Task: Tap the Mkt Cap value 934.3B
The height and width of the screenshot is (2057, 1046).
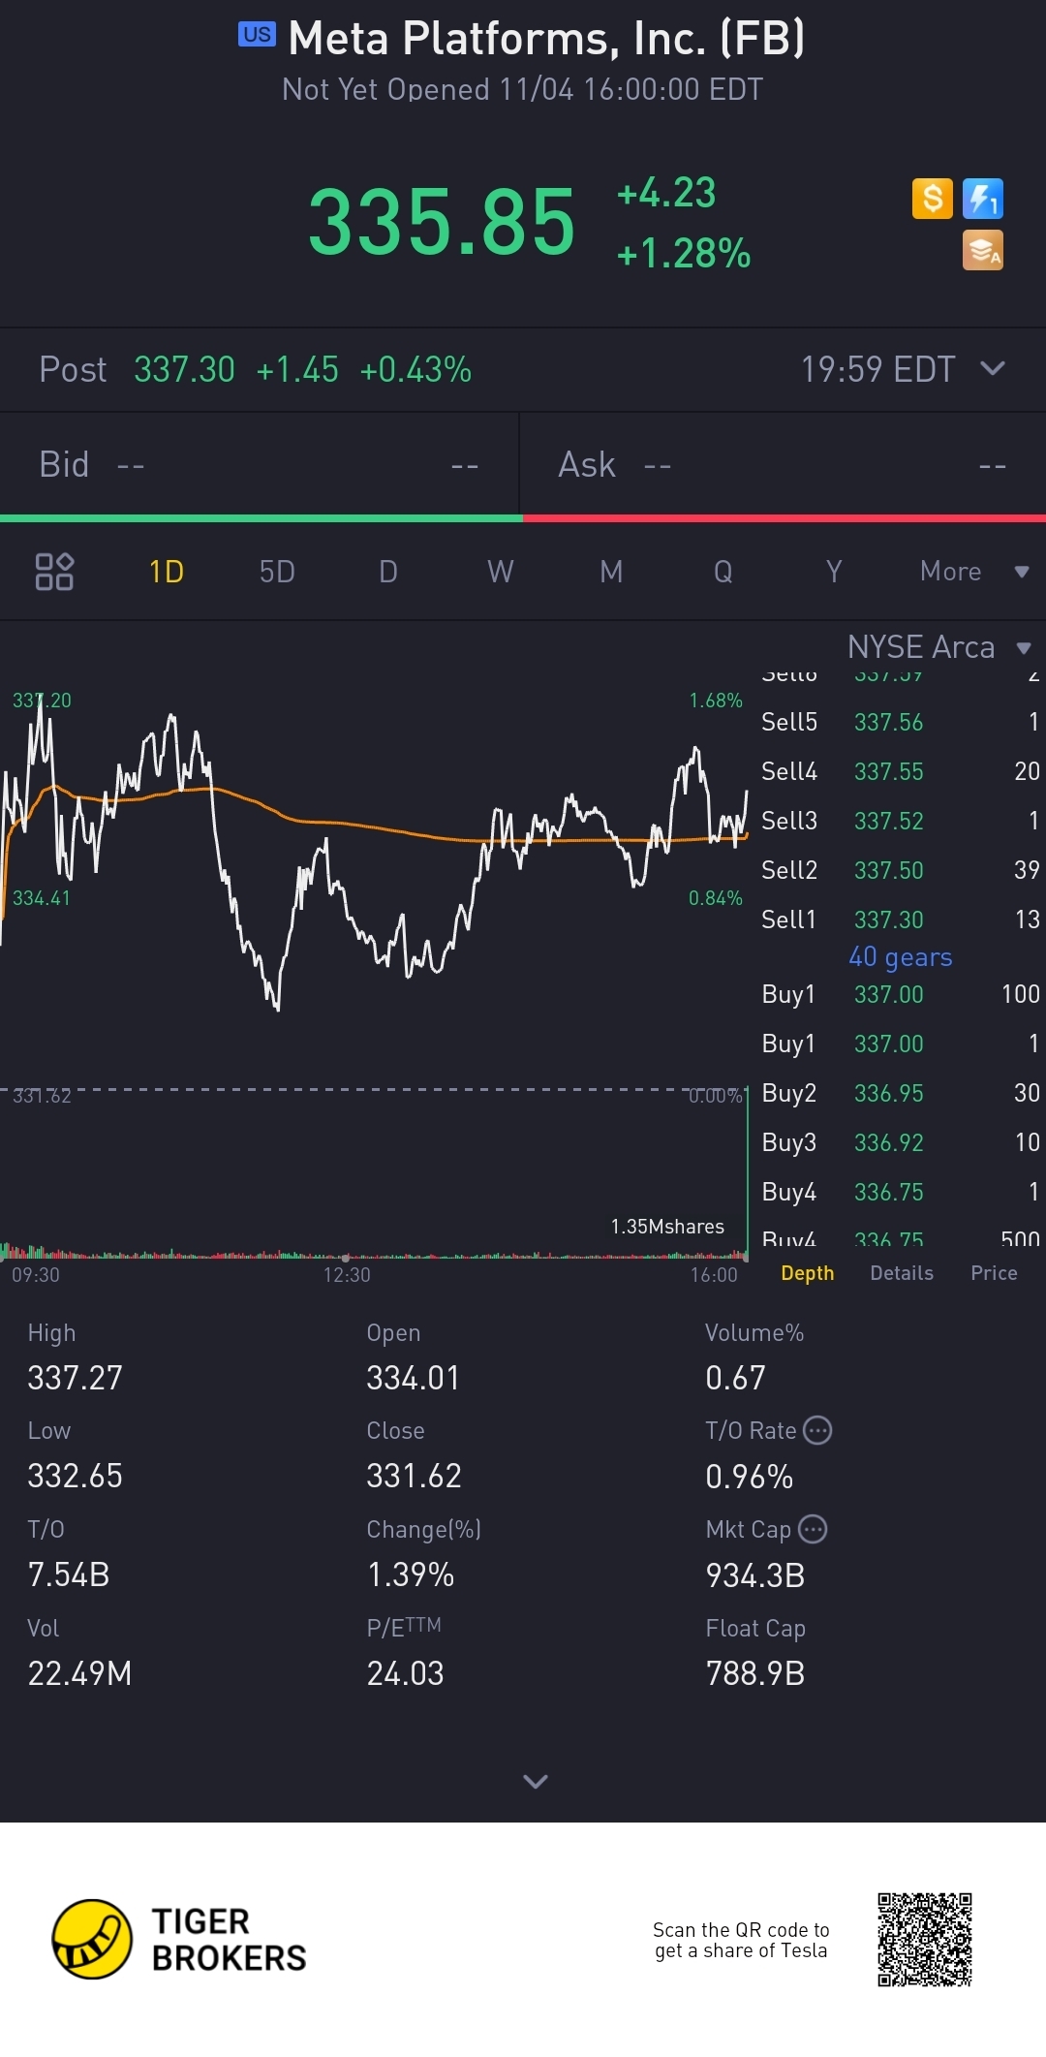Action: coord(755,1575)
